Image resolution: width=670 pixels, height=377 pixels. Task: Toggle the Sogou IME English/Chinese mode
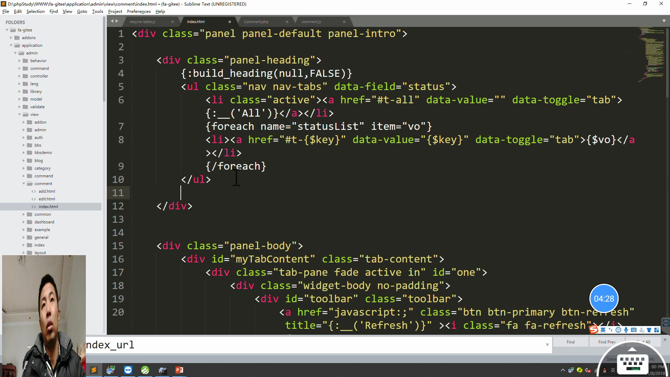[603, 330]
